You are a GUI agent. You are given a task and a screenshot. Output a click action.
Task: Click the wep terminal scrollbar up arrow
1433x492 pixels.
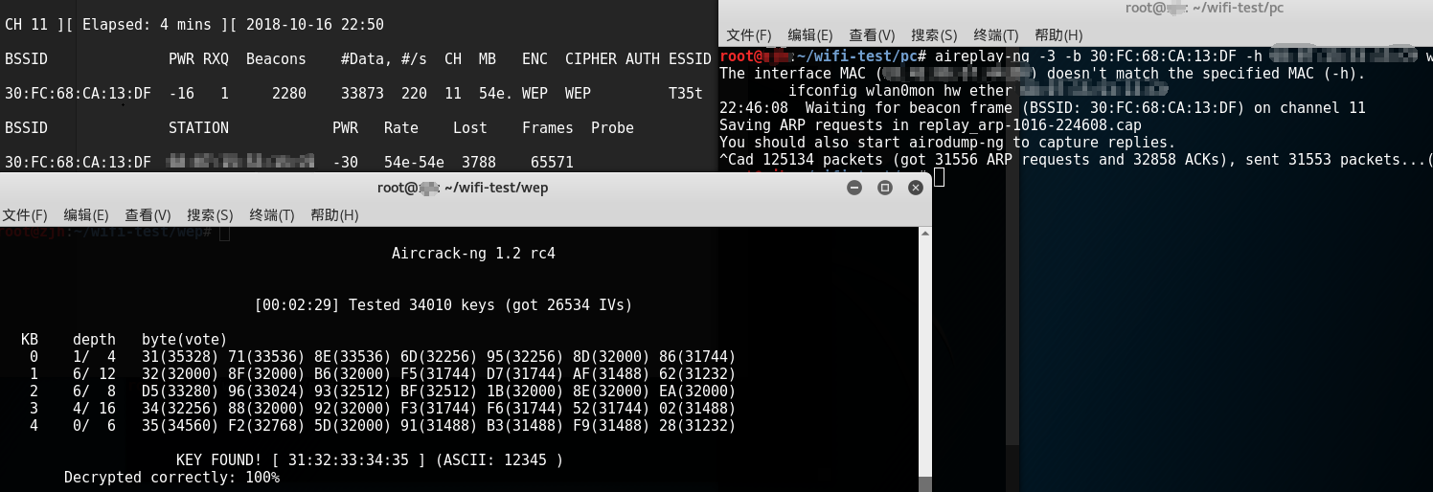pyautogui.click(x=925, y=232)
